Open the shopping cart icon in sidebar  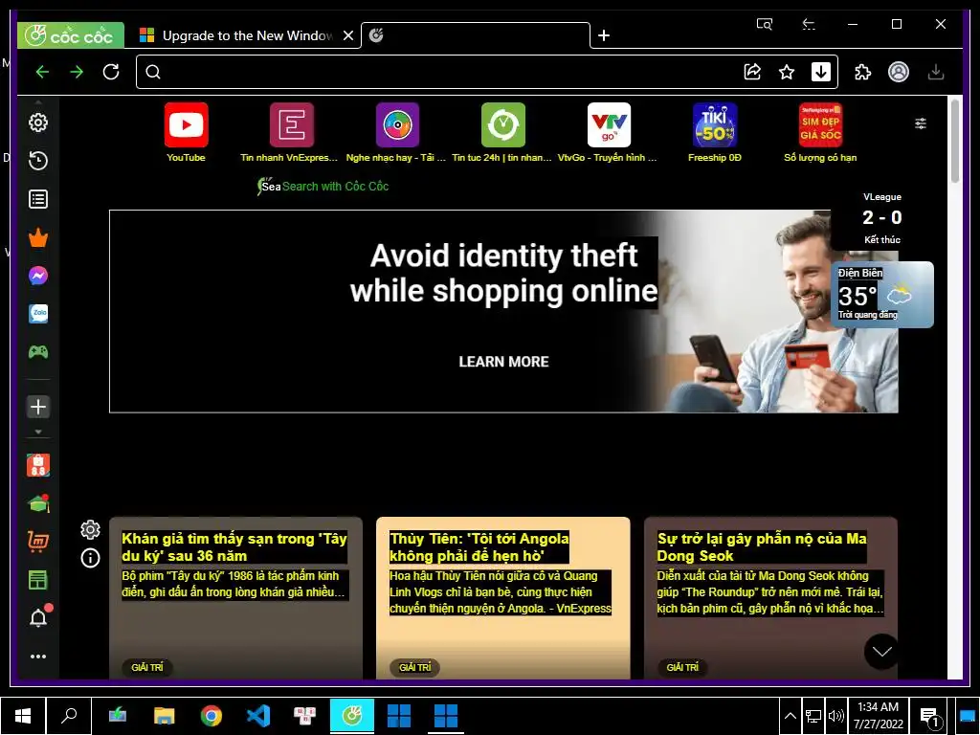38,542
